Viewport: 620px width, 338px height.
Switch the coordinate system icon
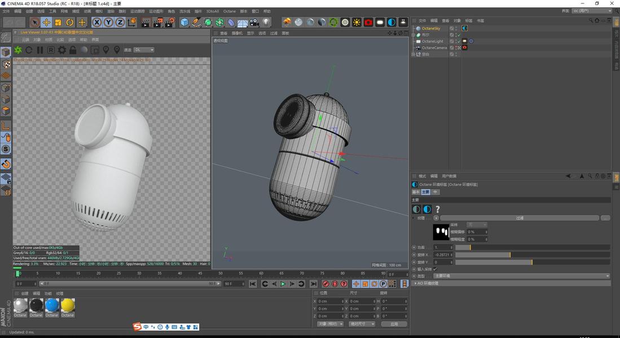tap(132, 23)
